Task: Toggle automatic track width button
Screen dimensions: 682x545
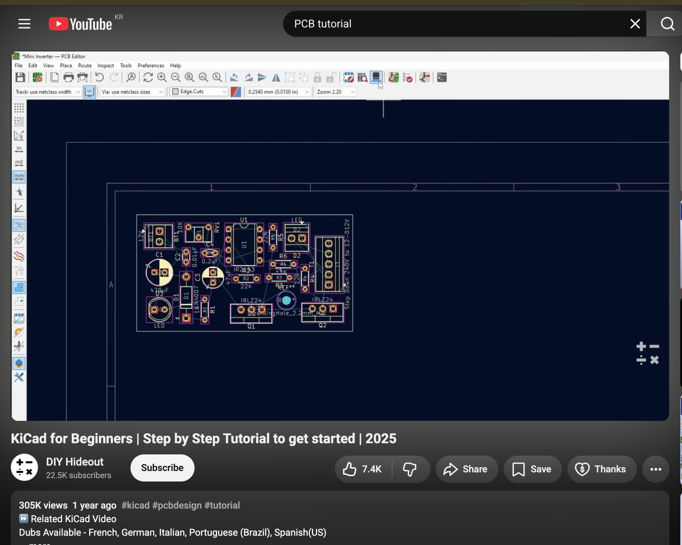Action: click(89, 92)
